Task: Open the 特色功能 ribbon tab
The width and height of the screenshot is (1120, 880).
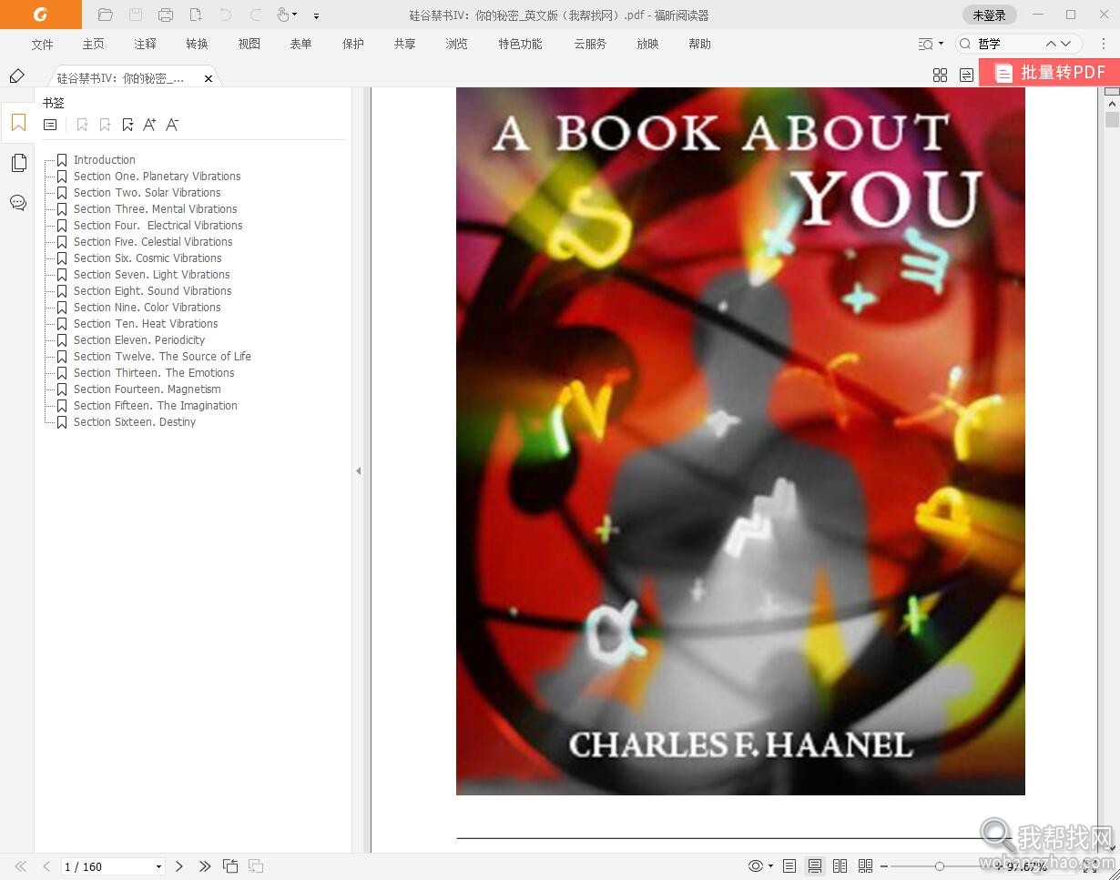Action: click(x=520, y=44)
